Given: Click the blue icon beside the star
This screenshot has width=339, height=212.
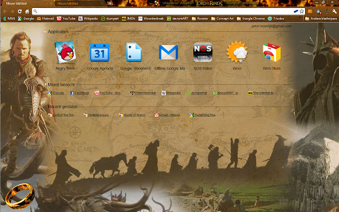Looking at the screenshot, I should [x=296, y=11].
